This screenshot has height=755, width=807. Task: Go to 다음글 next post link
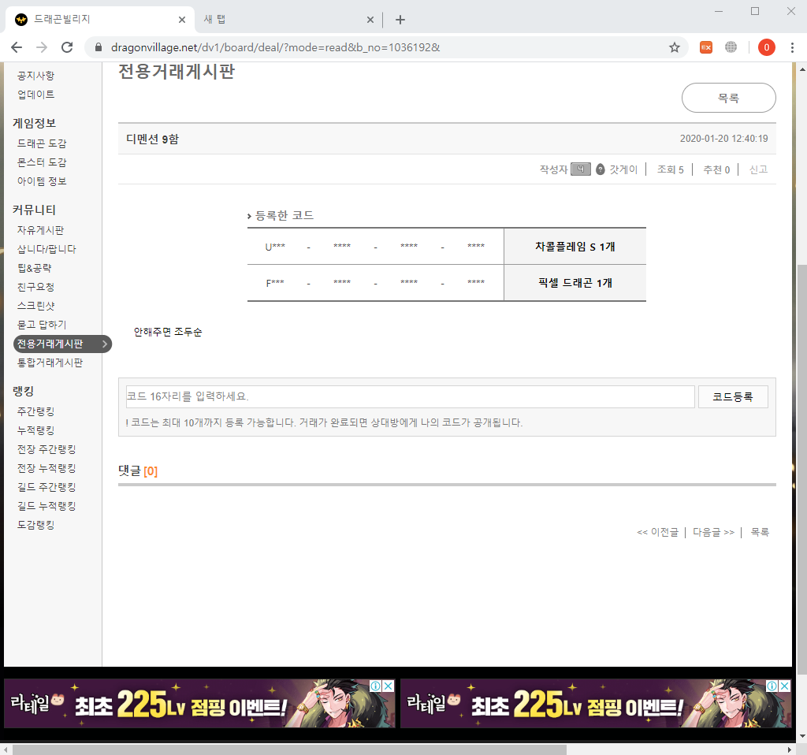tap(713, 532)
